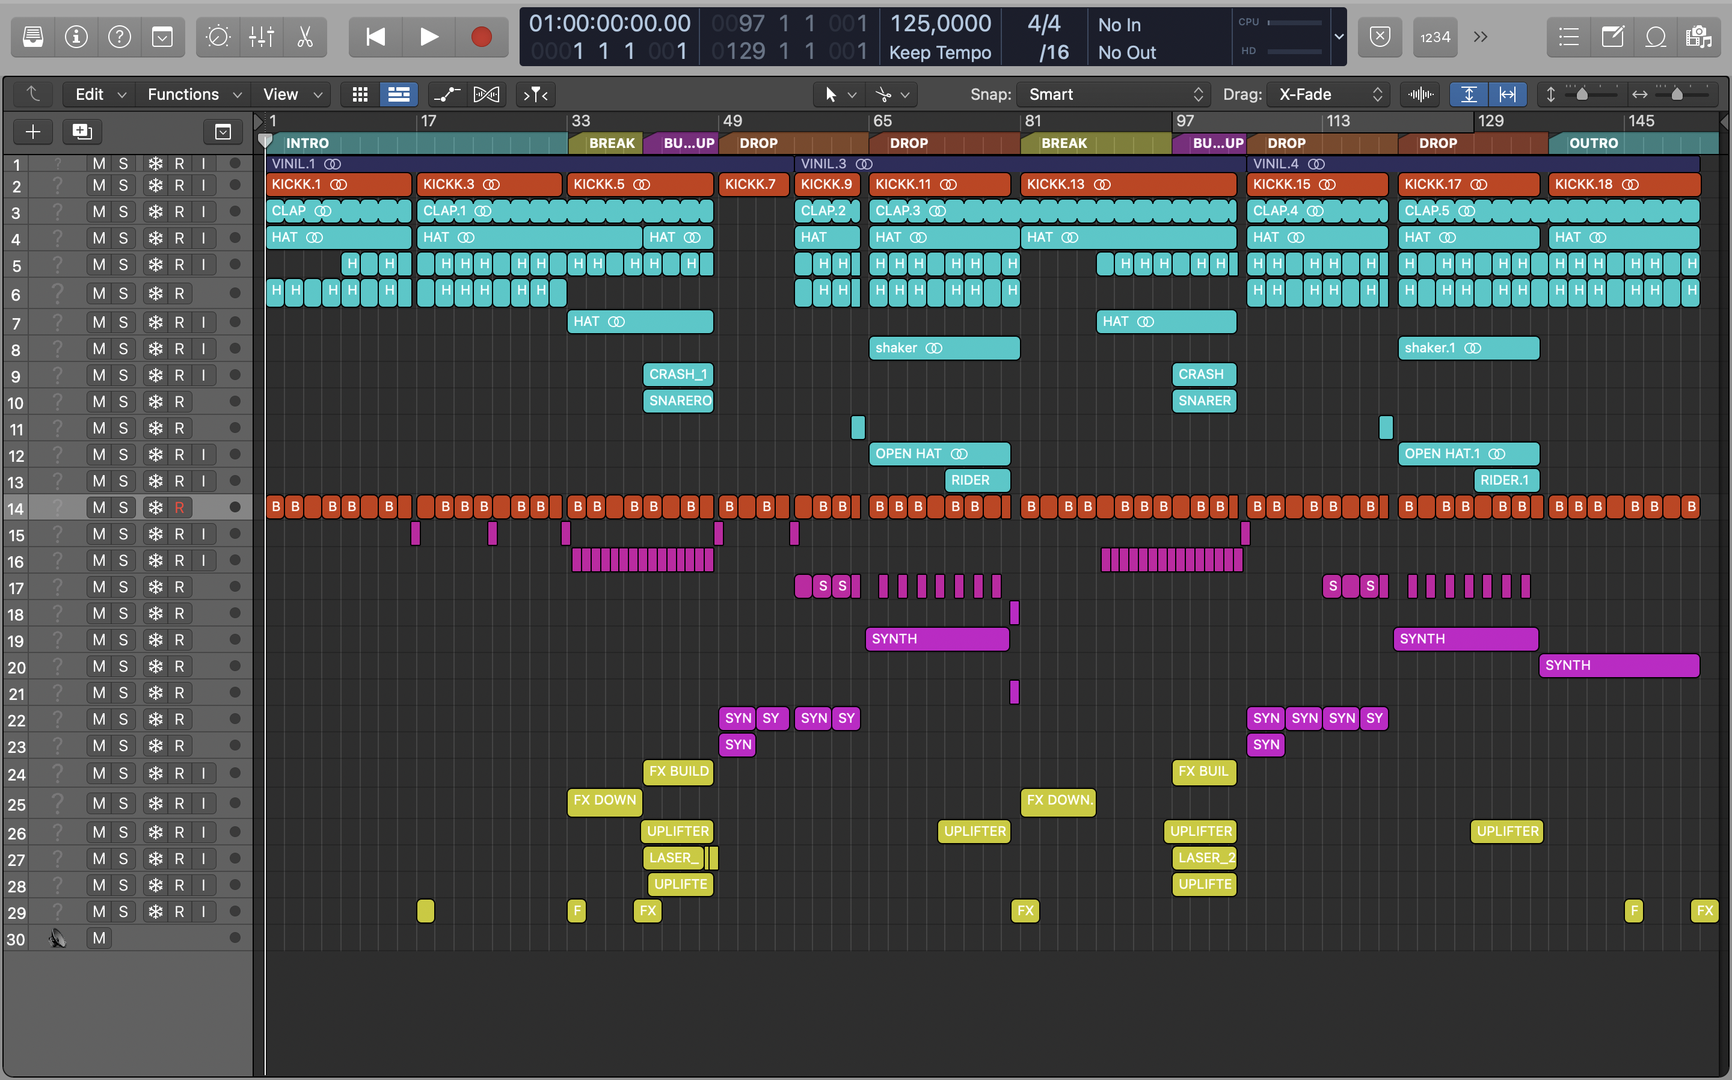Select the CRASH_1 region

tap(678, 374)
